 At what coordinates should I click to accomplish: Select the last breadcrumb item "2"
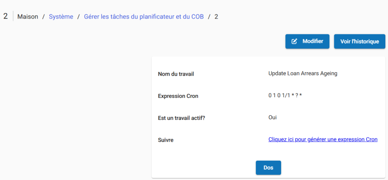[216, 17]
